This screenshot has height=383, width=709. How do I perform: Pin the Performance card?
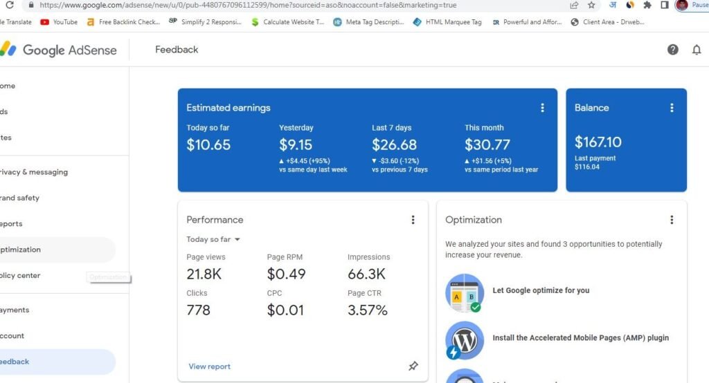pyautogui.click(x=413, y=366)
